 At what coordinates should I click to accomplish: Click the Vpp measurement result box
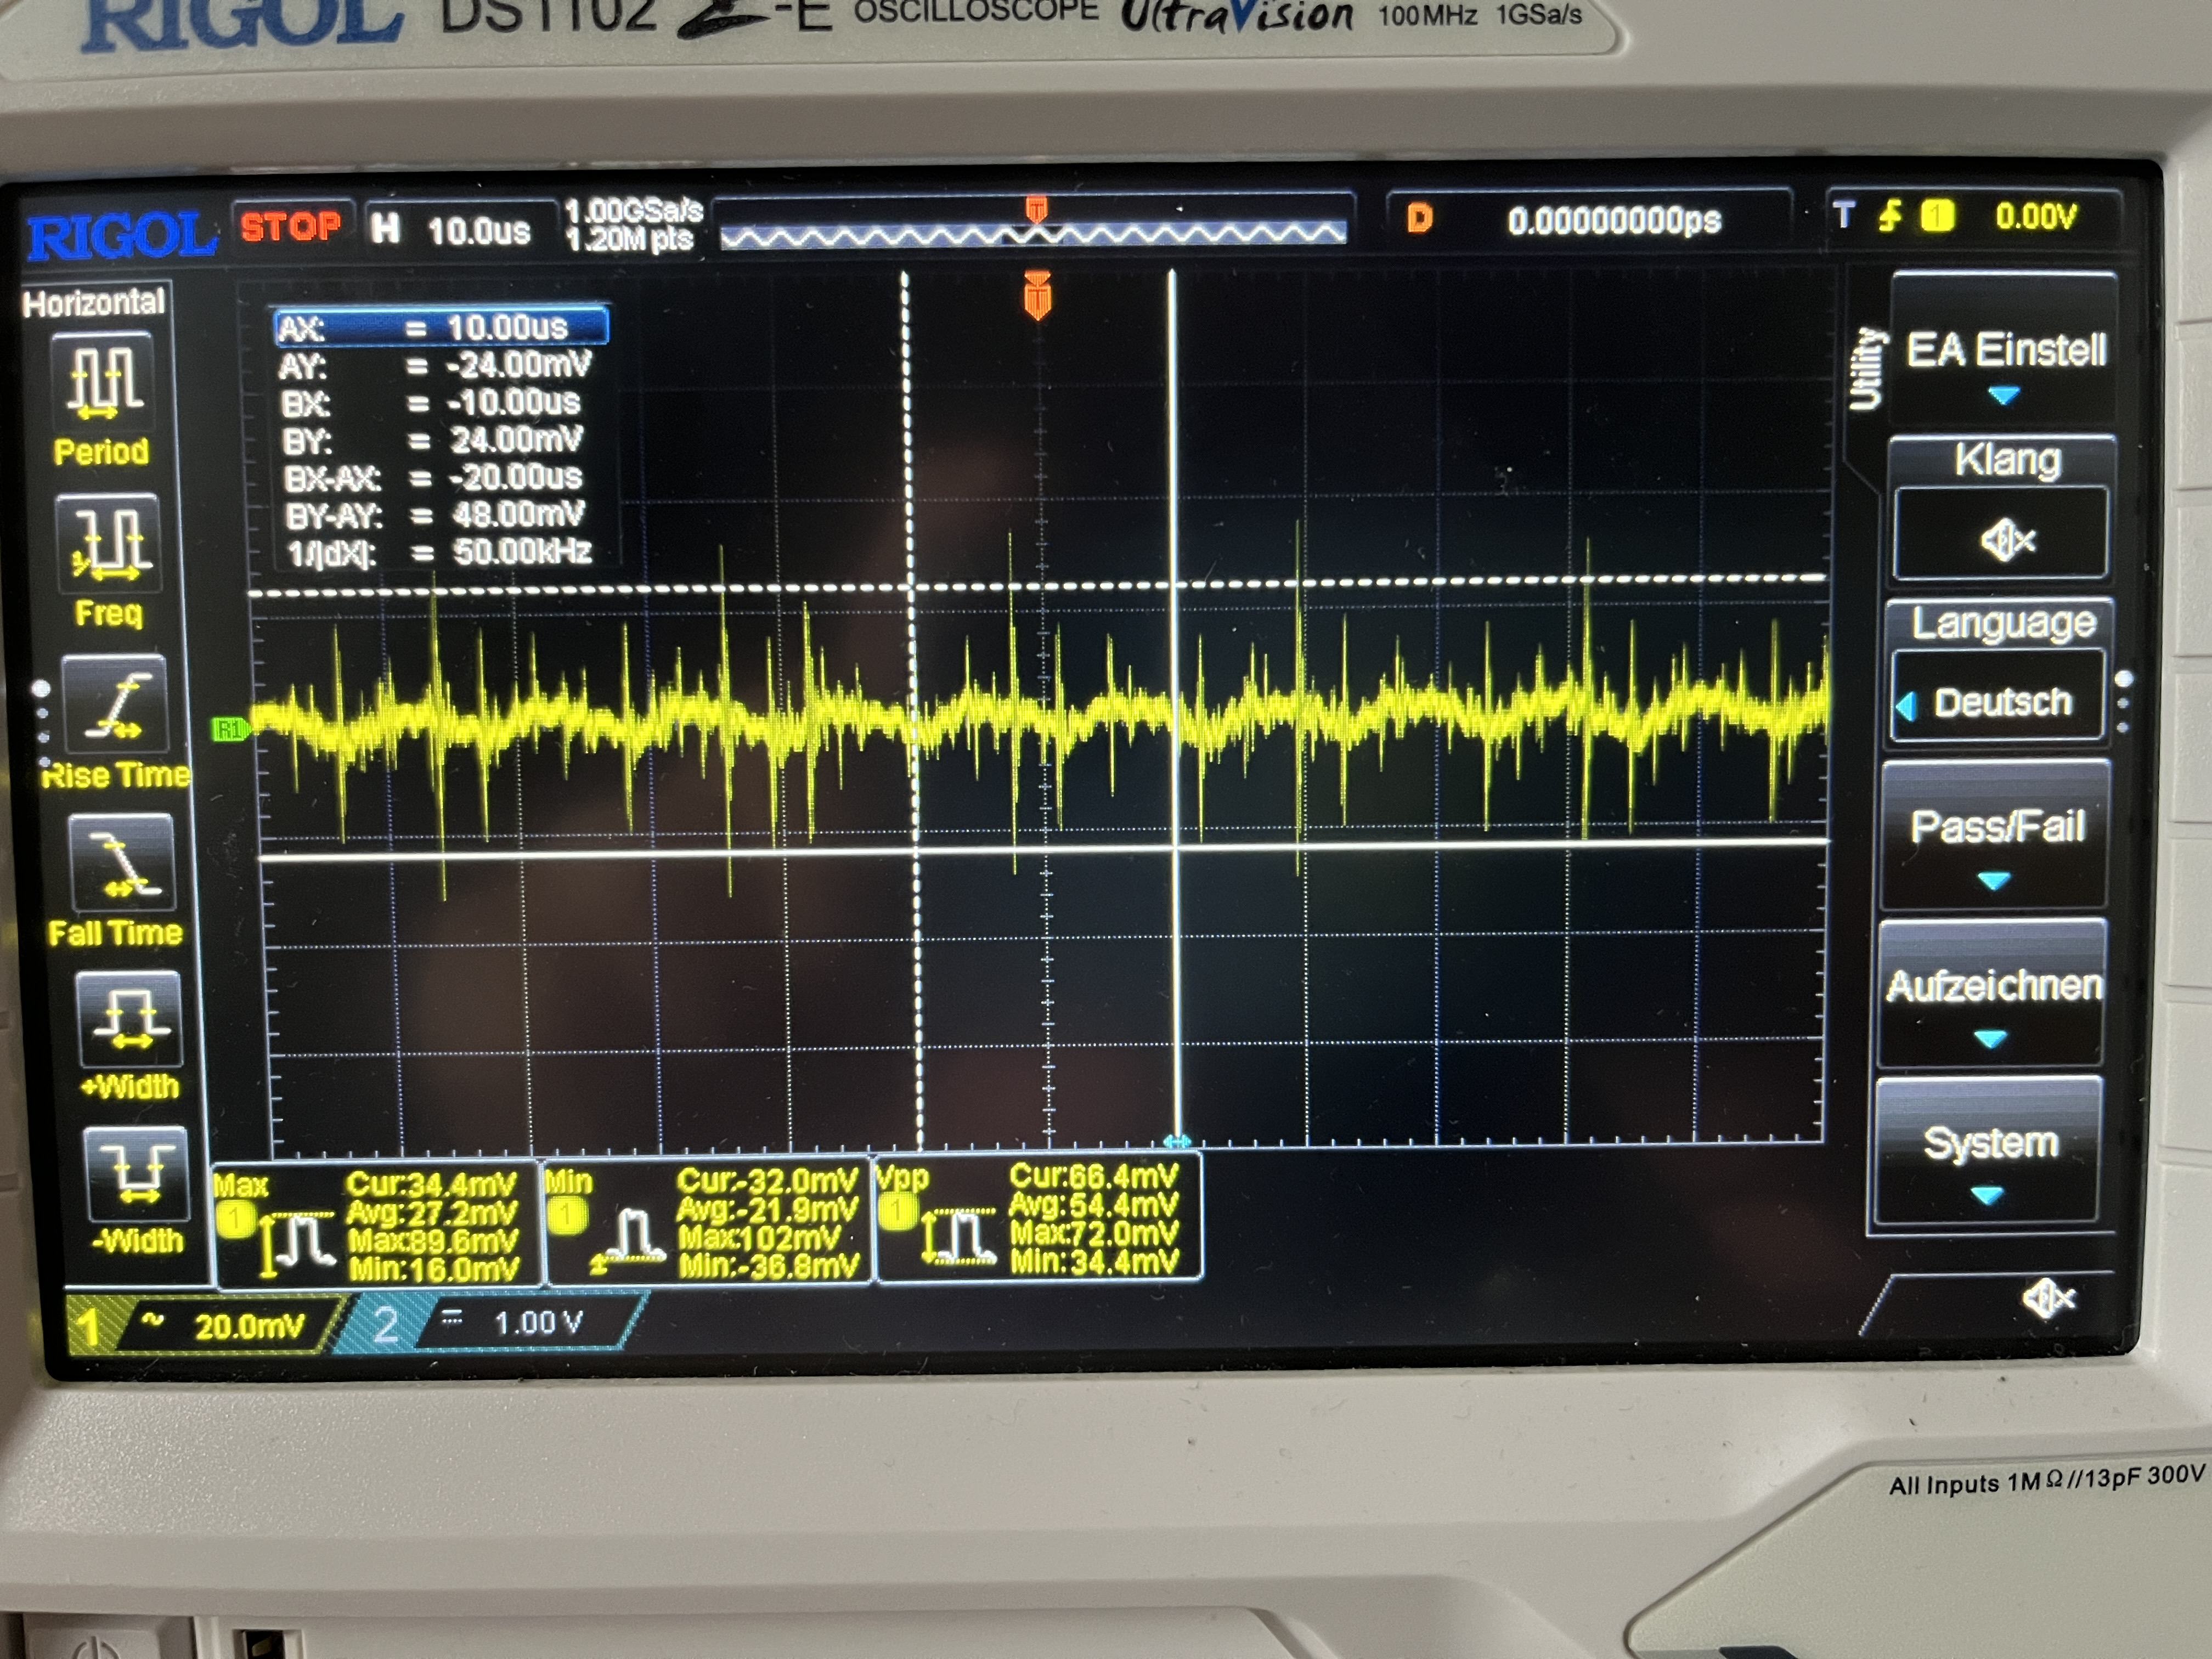click(1037, 1219)
